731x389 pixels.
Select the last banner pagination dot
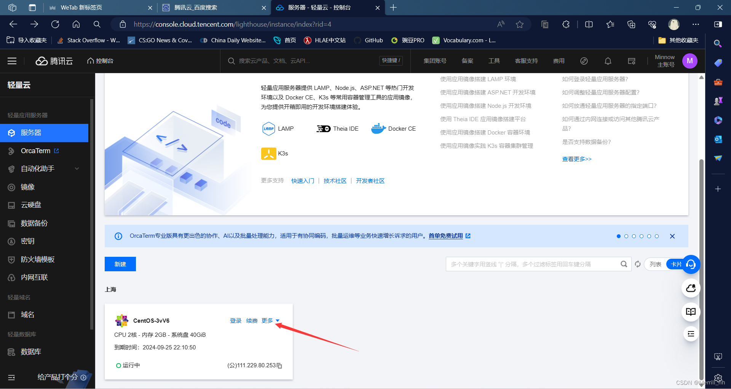[657, 236]
